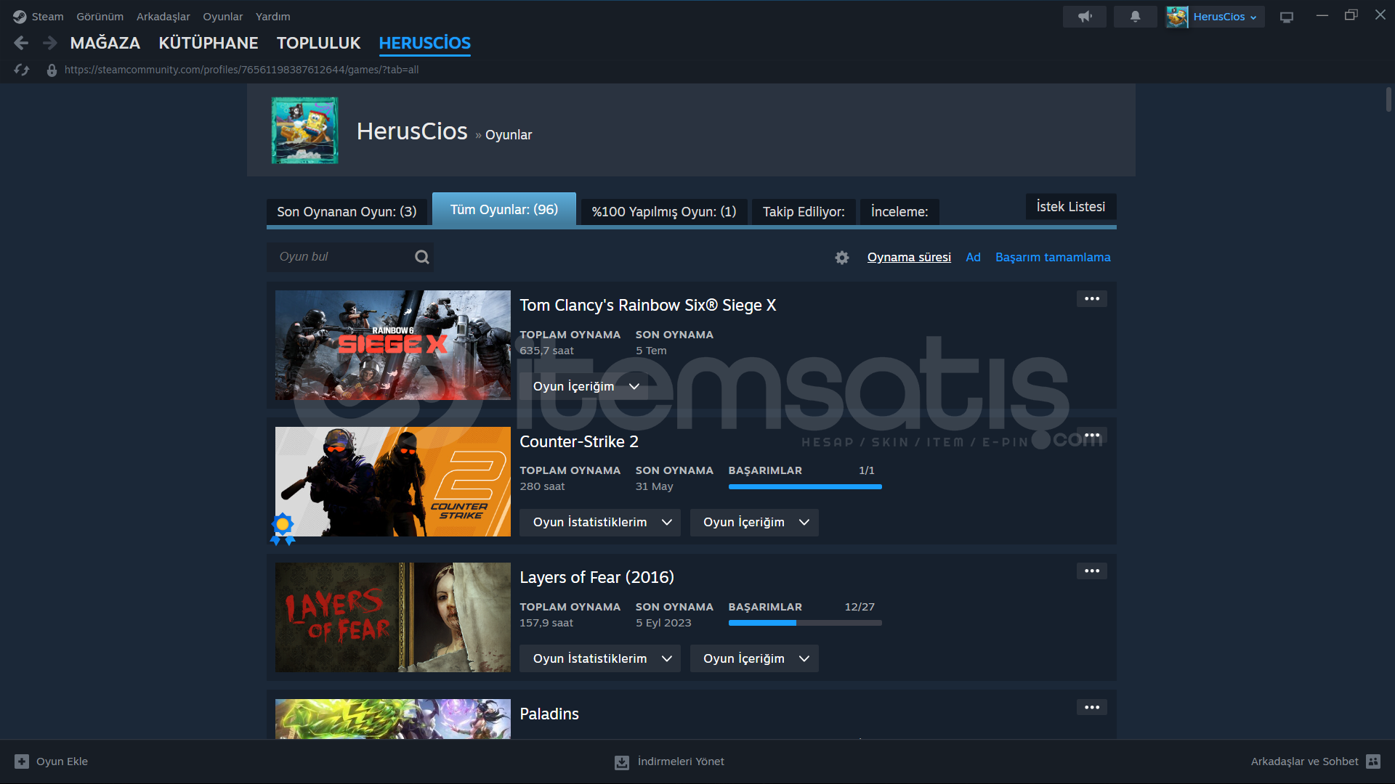Click the friends chat grid icon
Screen dimensions: 1395x784
[x=1373, y=761]
